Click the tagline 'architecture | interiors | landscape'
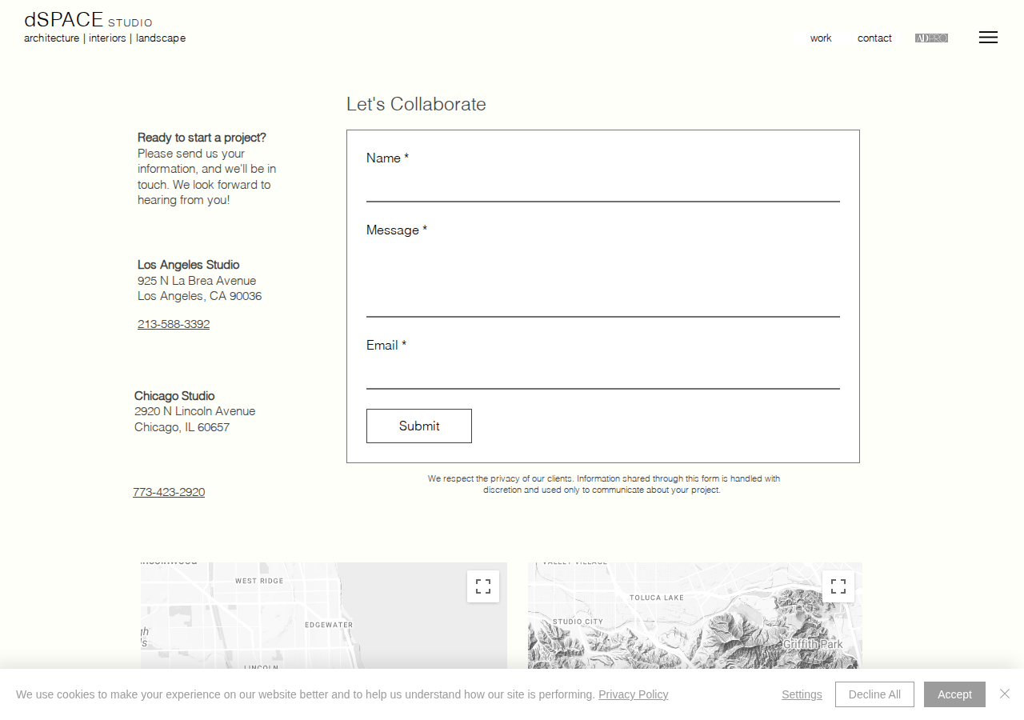This screenshot has height=720, width=1024. [x=105, y=38]
